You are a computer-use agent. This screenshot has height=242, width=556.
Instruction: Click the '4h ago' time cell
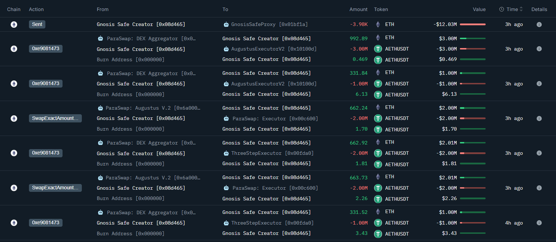(514, 223)
